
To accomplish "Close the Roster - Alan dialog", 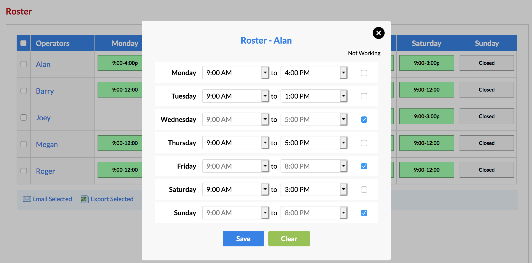I will click(378, 33).
